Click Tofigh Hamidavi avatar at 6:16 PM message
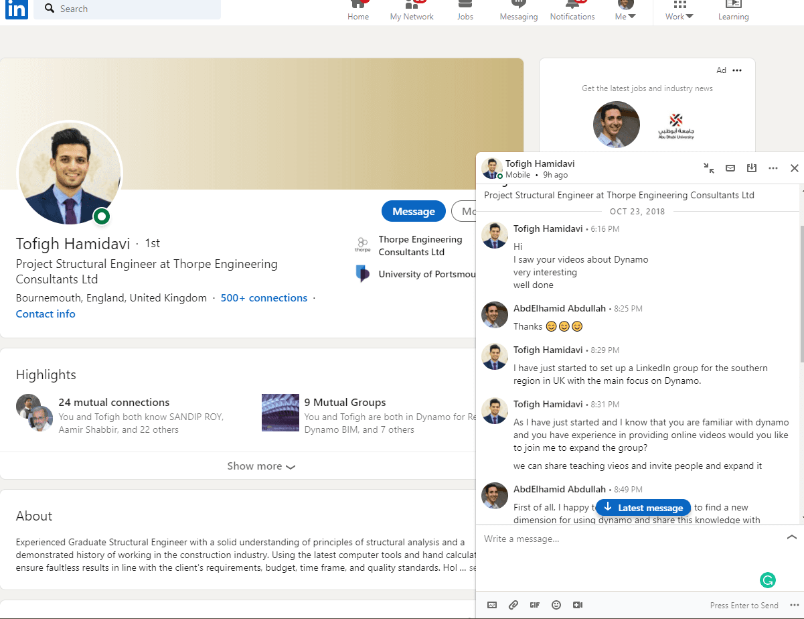Image resolution: width=804 pixels, height=619 pixels. 495,236
